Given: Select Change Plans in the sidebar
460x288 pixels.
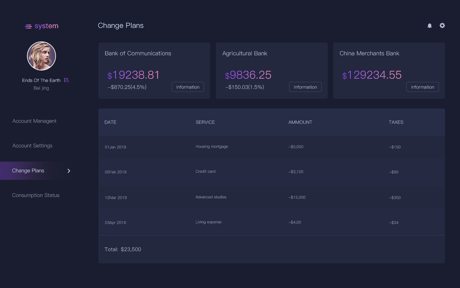Looking at the screenshot, I should coord(28,171).
